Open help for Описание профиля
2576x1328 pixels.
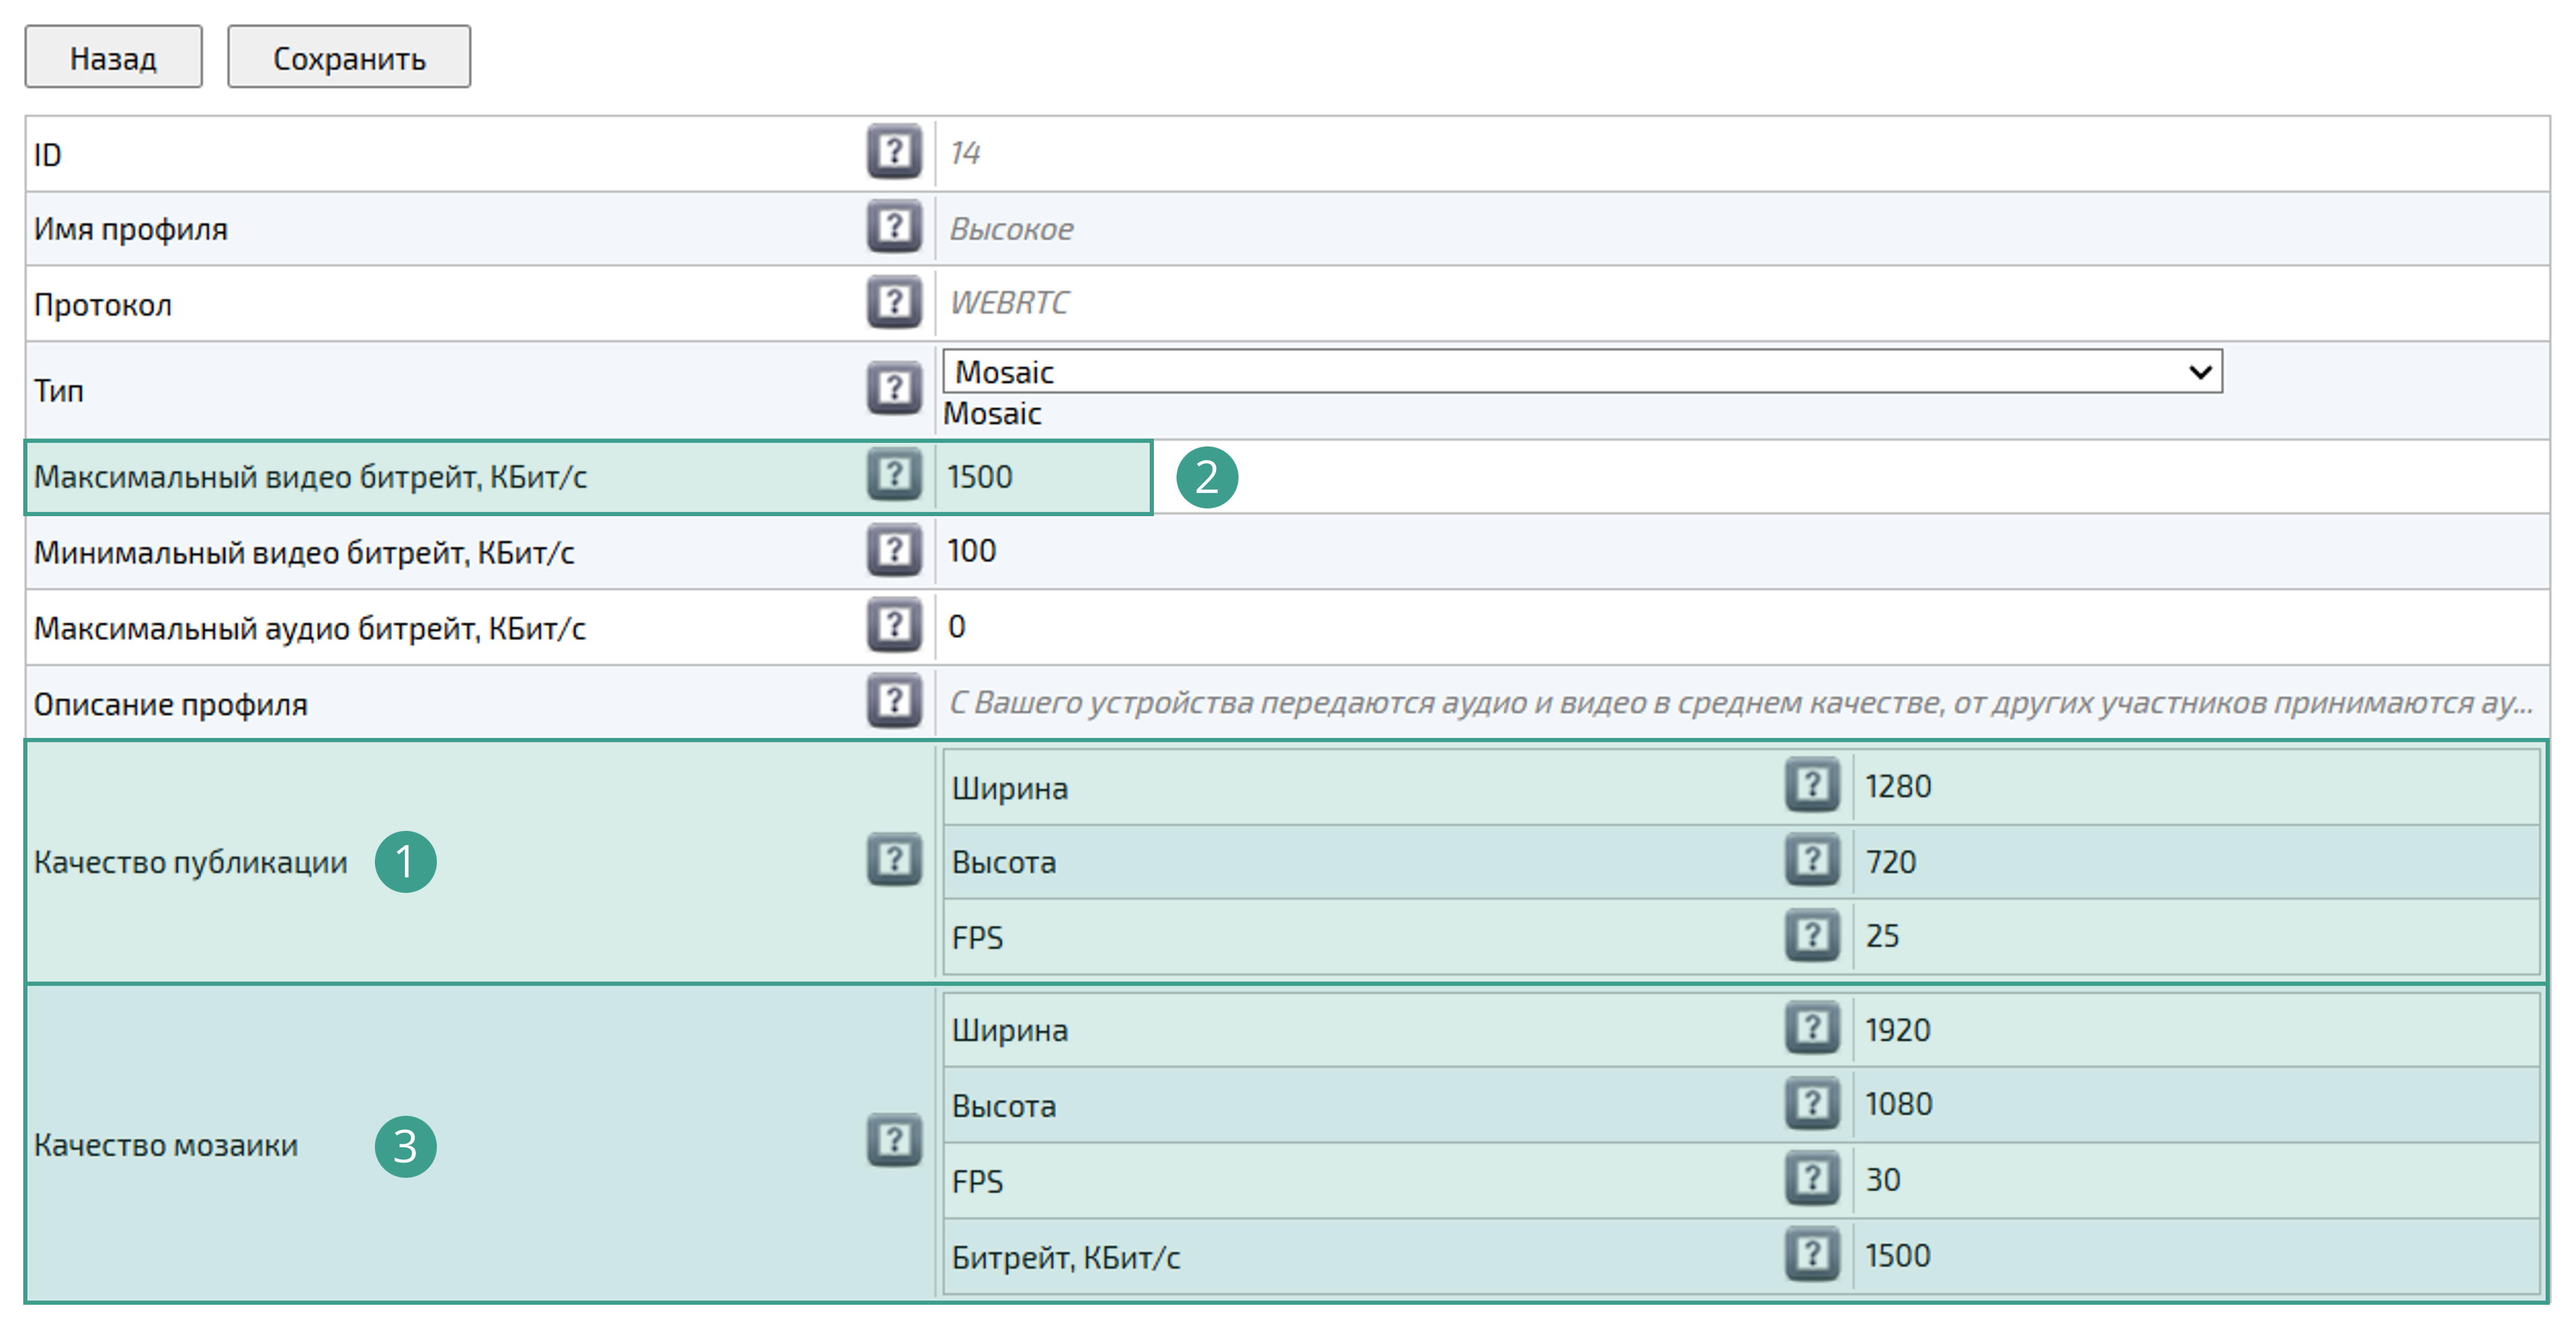(893, 701)
